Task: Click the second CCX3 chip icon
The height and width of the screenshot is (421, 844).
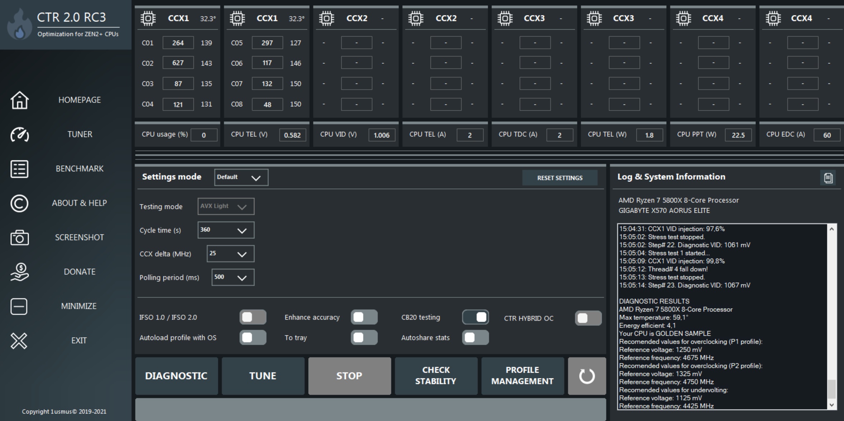Action: 594,18
